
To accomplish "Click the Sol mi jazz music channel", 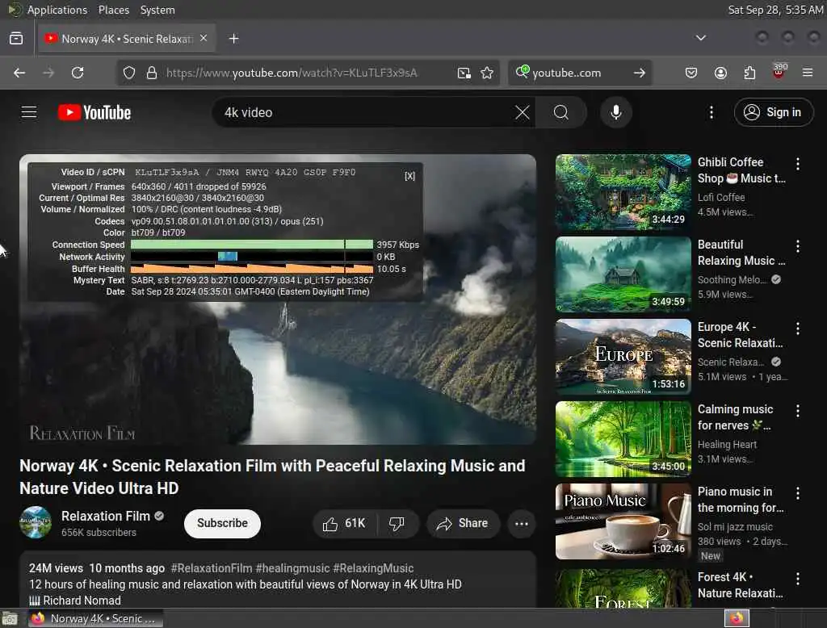I will 735,527.
